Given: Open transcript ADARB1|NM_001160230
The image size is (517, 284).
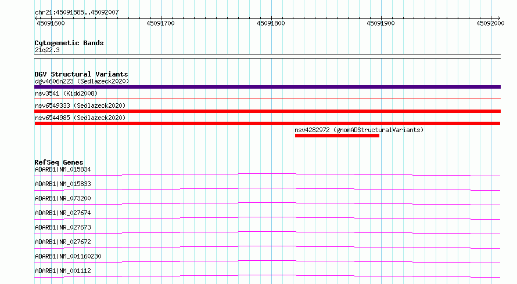Looking at the screenshot, I should pos(68,256).
